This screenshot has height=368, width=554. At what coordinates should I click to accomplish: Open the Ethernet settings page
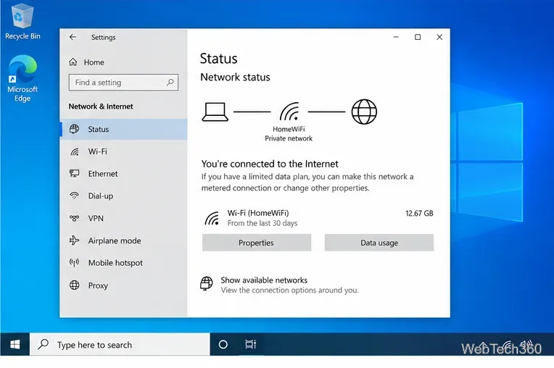pyautogui.click(x=124, y=174)
